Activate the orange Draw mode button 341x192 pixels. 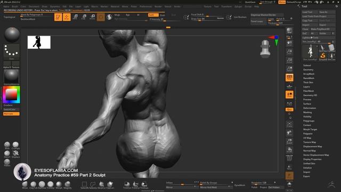[67, 17]
